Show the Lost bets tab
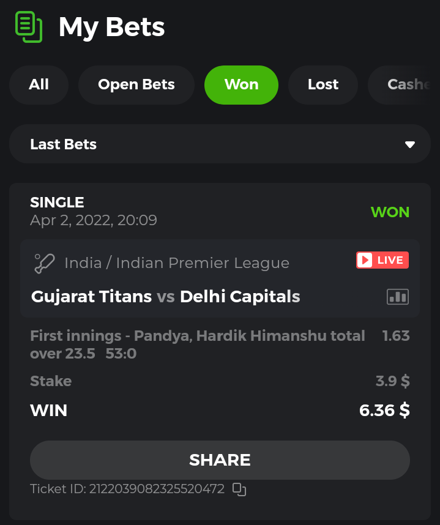 pyautogui.click(x=323, y=84)
